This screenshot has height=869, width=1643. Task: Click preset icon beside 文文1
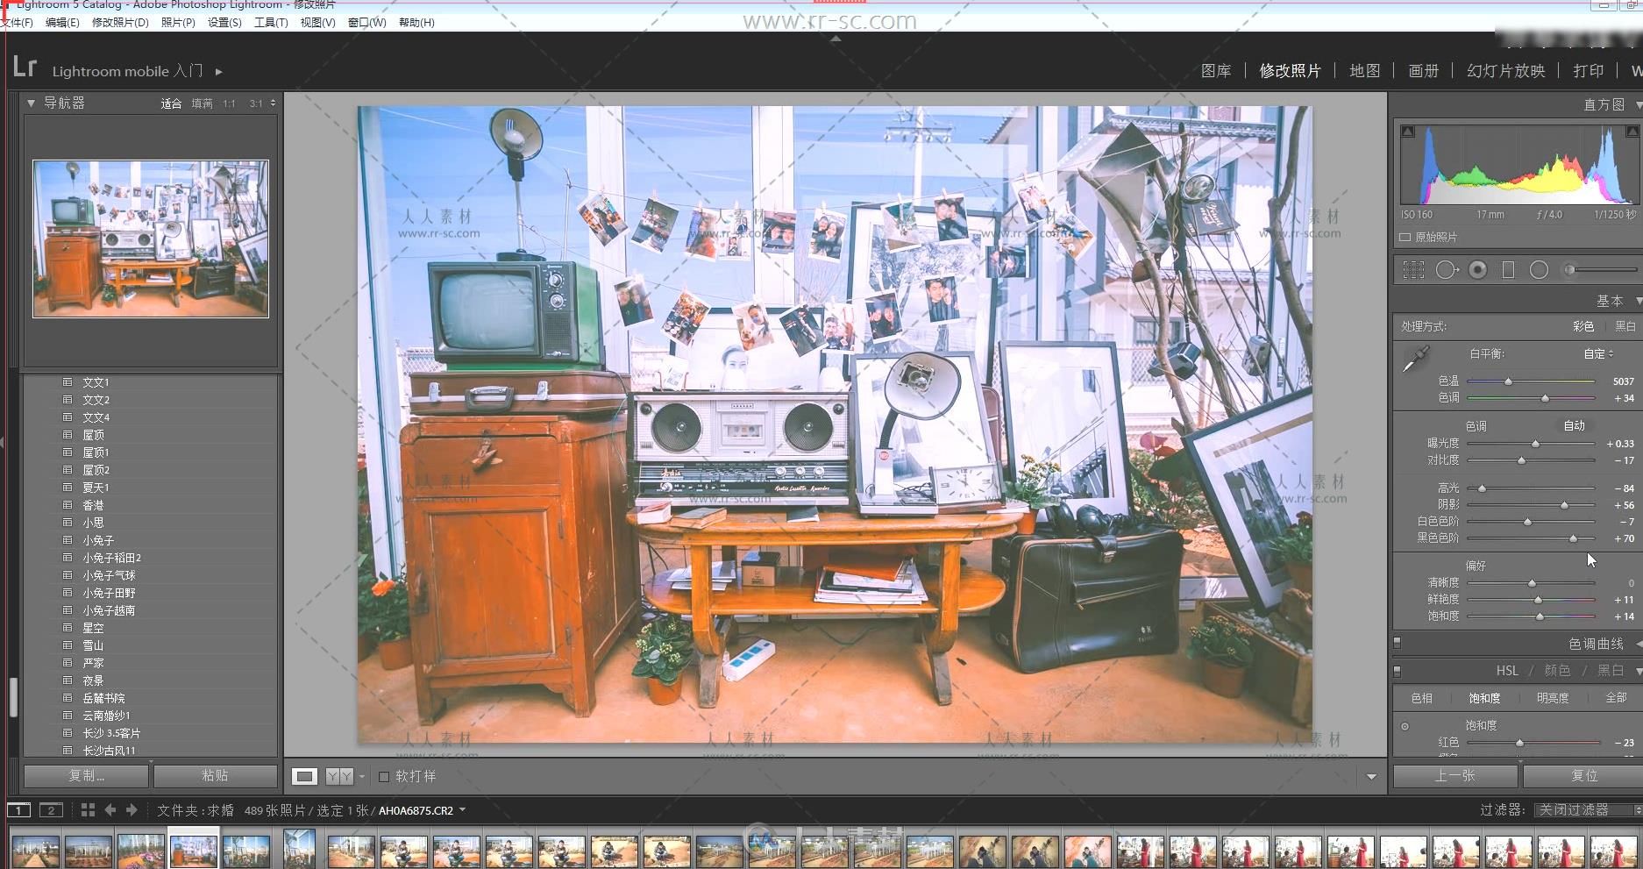pos(68,382)
